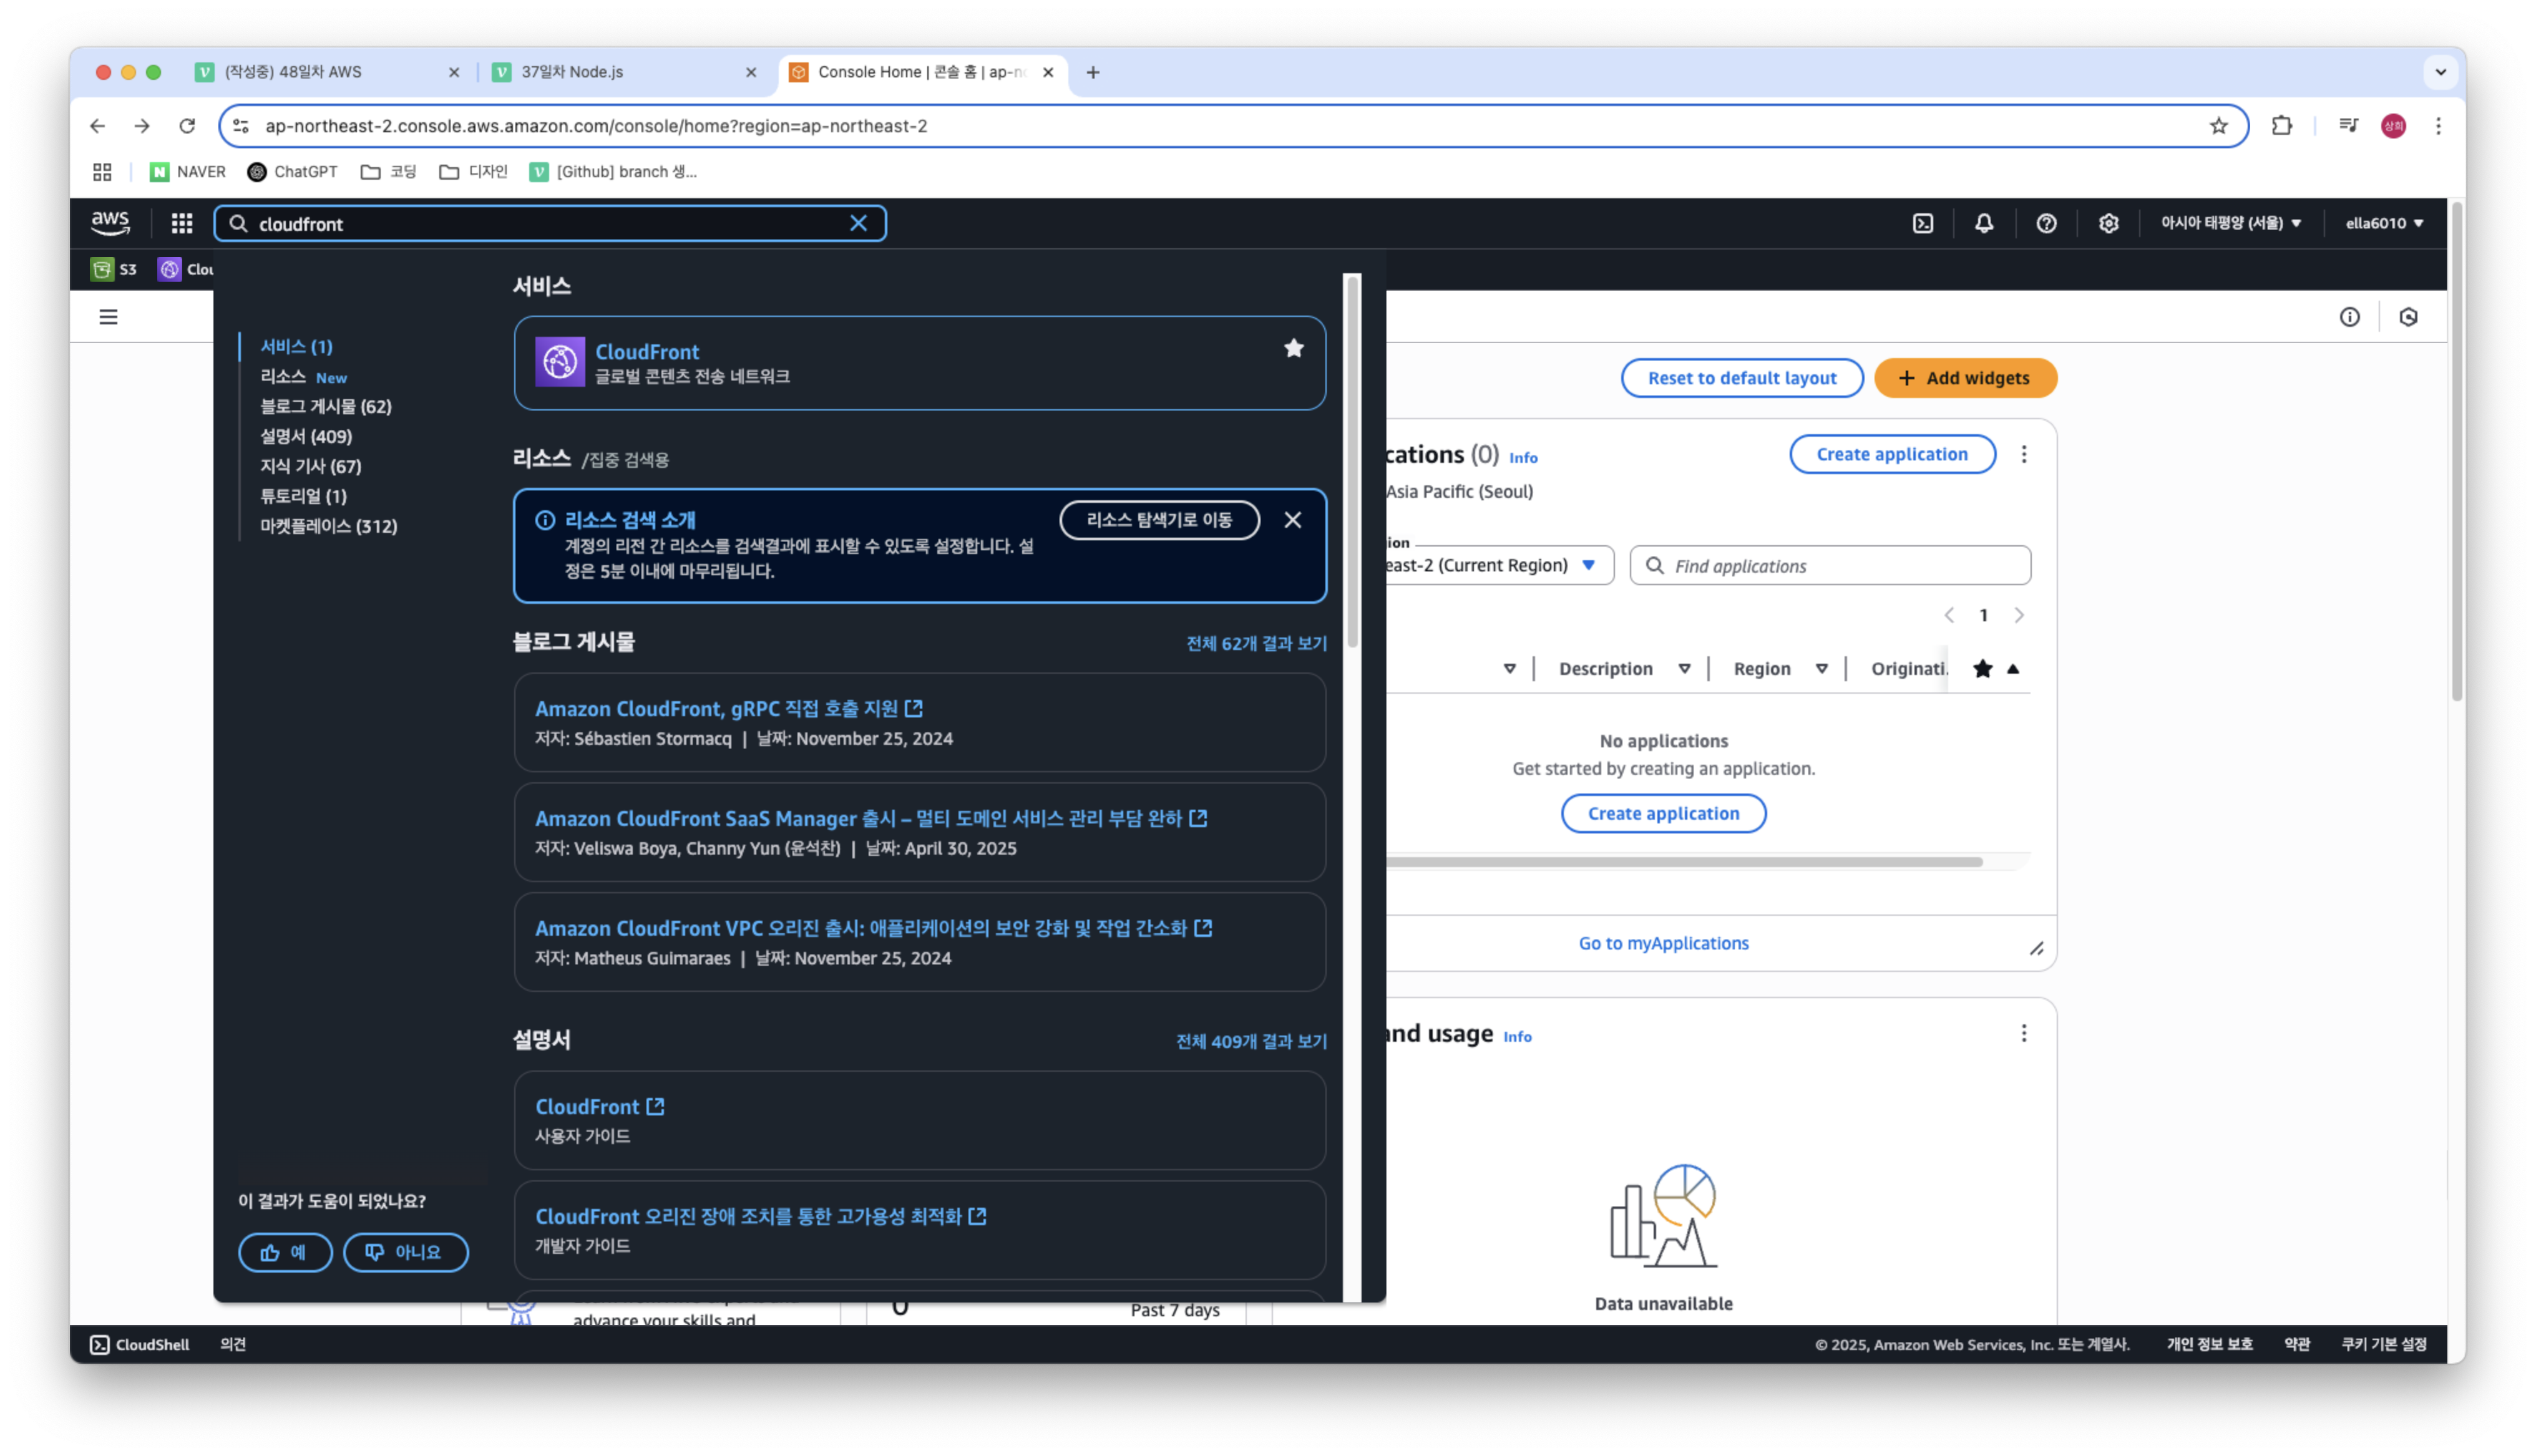Select the 설명서 (409) filter
Screen dimensions: 2536x1456
tap(306, 436)
